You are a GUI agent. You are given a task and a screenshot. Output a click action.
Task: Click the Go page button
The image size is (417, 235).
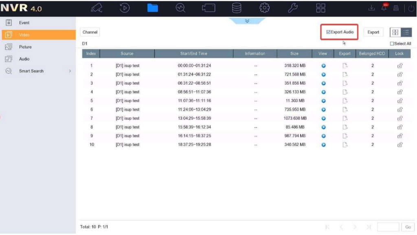coord(408,227)
